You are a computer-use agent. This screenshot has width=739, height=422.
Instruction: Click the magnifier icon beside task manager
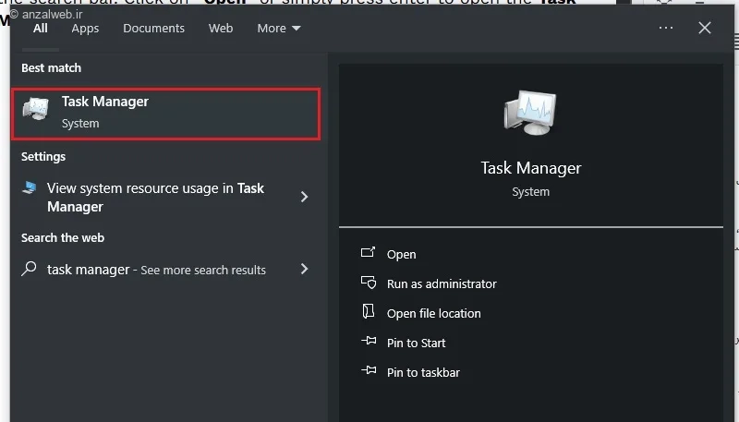point(29,269)
